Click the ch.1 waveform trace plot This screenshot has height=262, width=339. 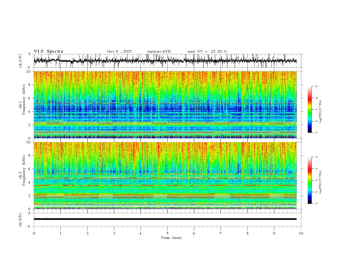(165, 61)
